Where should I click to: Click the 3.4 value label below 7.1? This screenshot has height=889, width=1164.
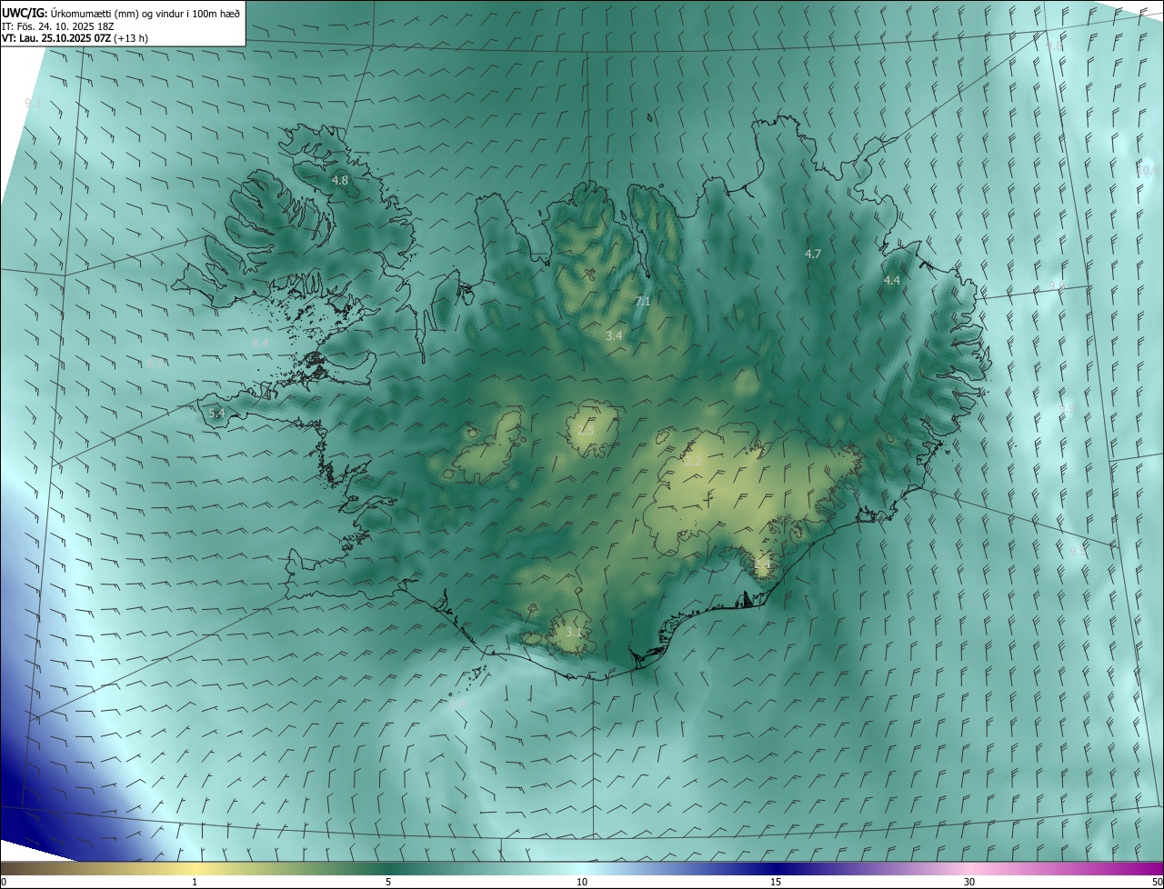point(614,336)
